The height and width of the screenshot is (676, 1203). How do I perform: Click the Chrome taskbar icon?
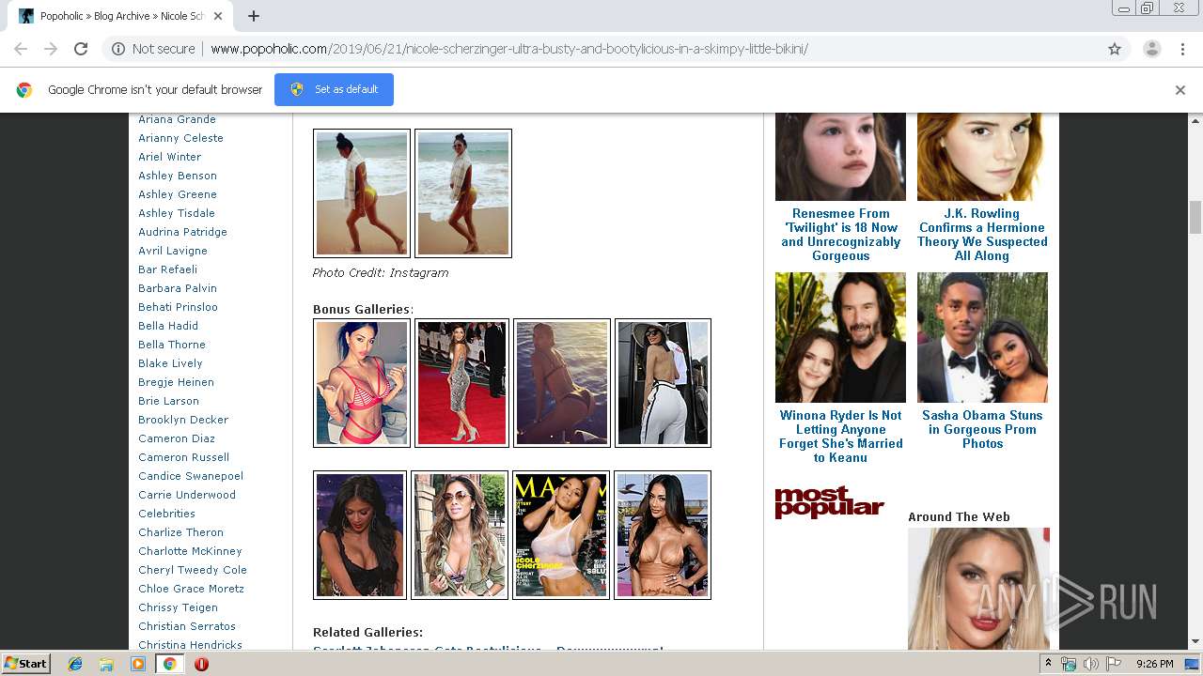click(169, 664)
